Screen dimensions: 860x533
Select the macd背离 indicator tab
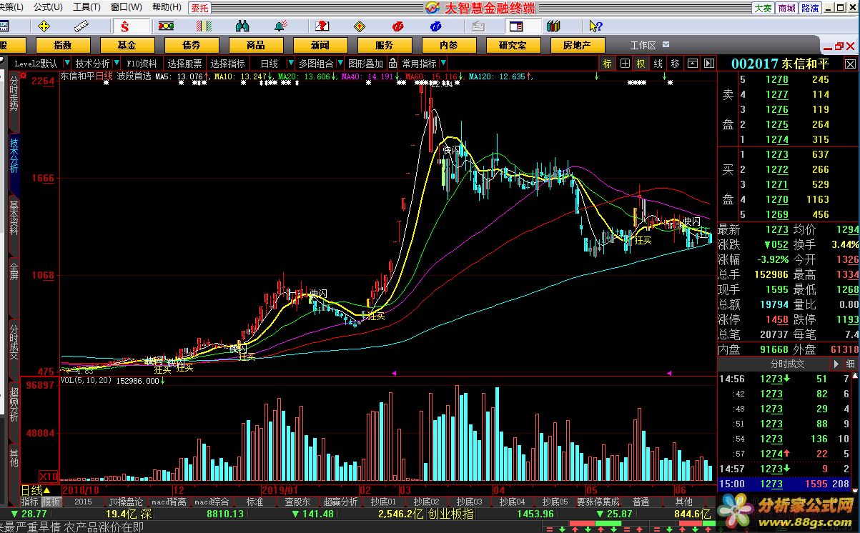click(169, 502)
